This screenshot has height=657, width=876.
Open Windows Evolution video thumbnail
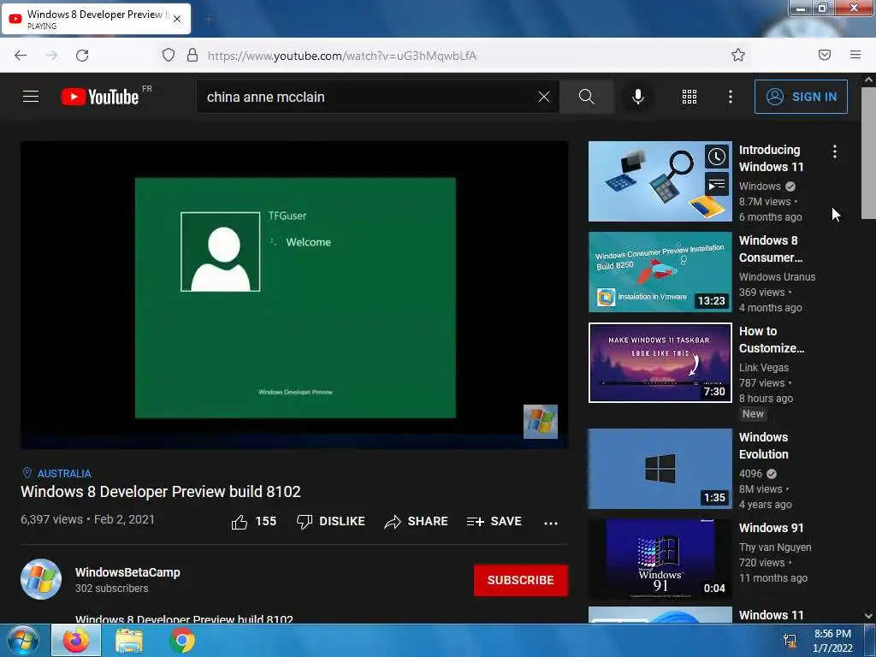[x=660, y=469]
